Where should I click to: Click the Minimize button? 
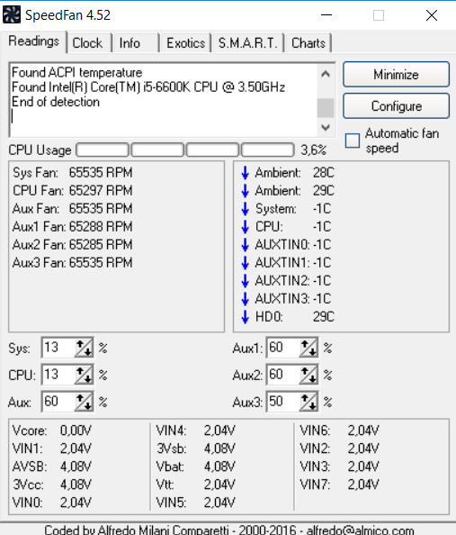point(396,75)
